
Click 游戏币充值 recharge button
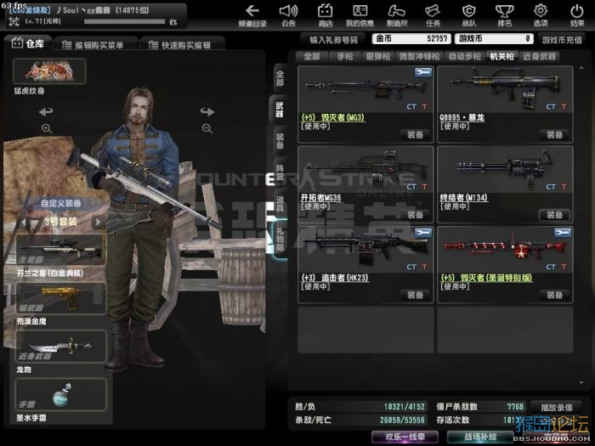tap(562, 40)
